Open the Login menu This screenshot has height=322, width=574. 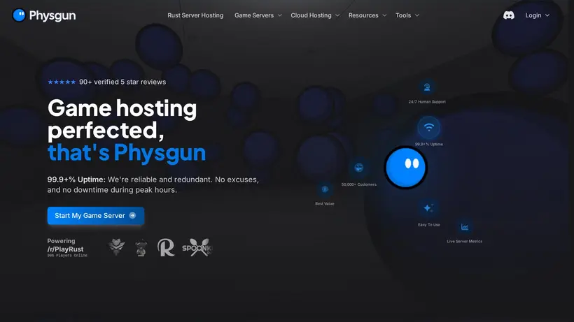pyautogui.click(x=533, y=15)
